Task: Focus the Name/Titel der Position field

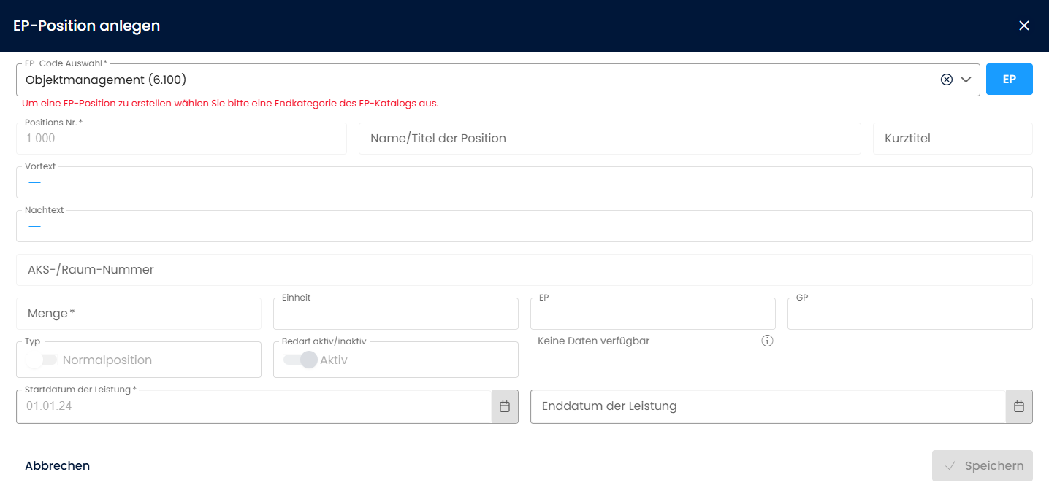Action: click(609, 139)
